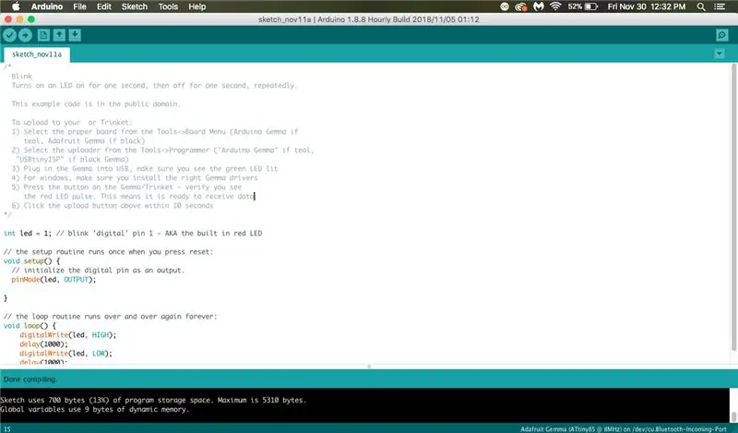Open the Tools menu
The image size is (738, 433).
[x=168, y=6]
